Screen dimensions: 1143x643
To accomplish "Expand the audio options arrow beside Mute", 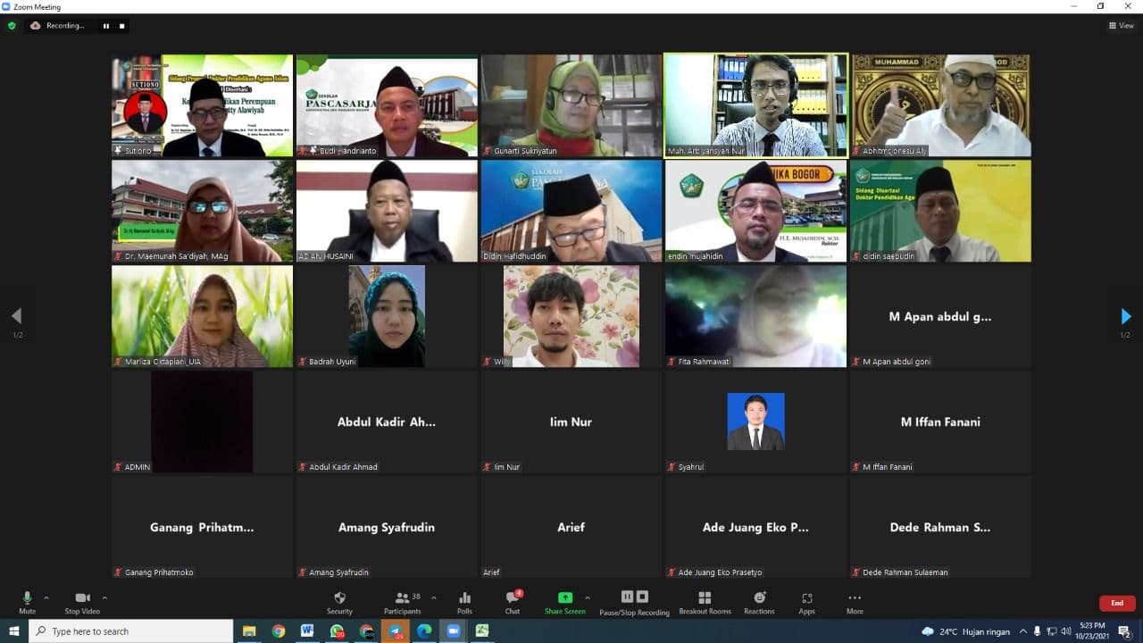I will coord(46,597).
